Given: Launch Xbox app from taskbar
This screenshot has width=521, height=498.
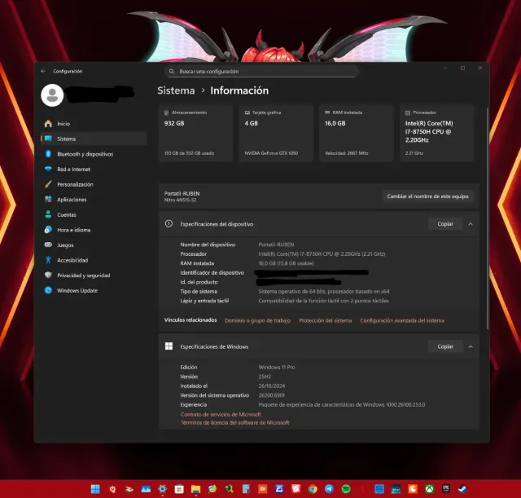Looking at the screenshot, I should (x=429, y=489).
